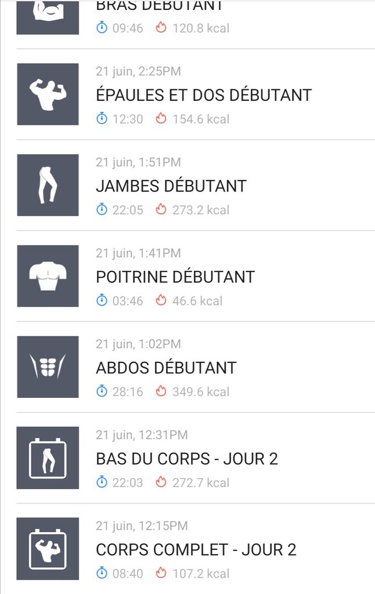Tap the abs six-pack icon

tap(48, 367)
